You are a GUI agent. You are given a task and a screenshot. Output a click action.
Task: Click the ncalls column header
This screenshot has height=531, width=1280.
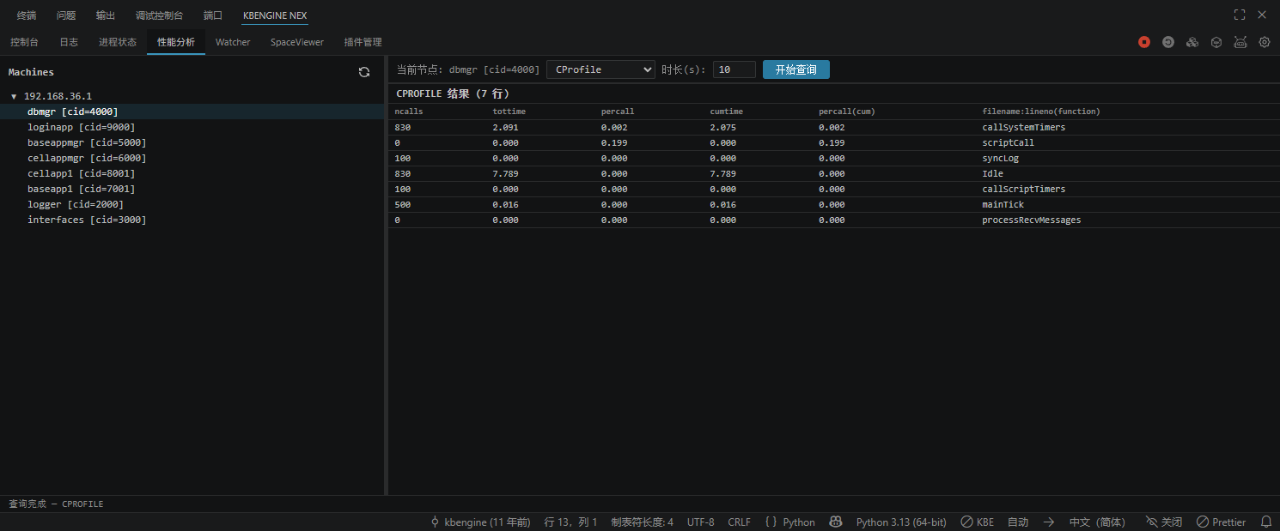(x=409, y=112)
